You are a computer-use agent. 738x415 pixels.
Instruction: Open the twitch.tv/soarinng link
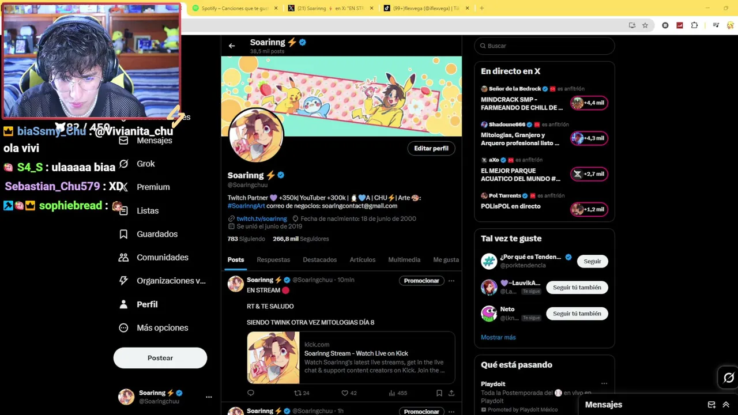262,219
